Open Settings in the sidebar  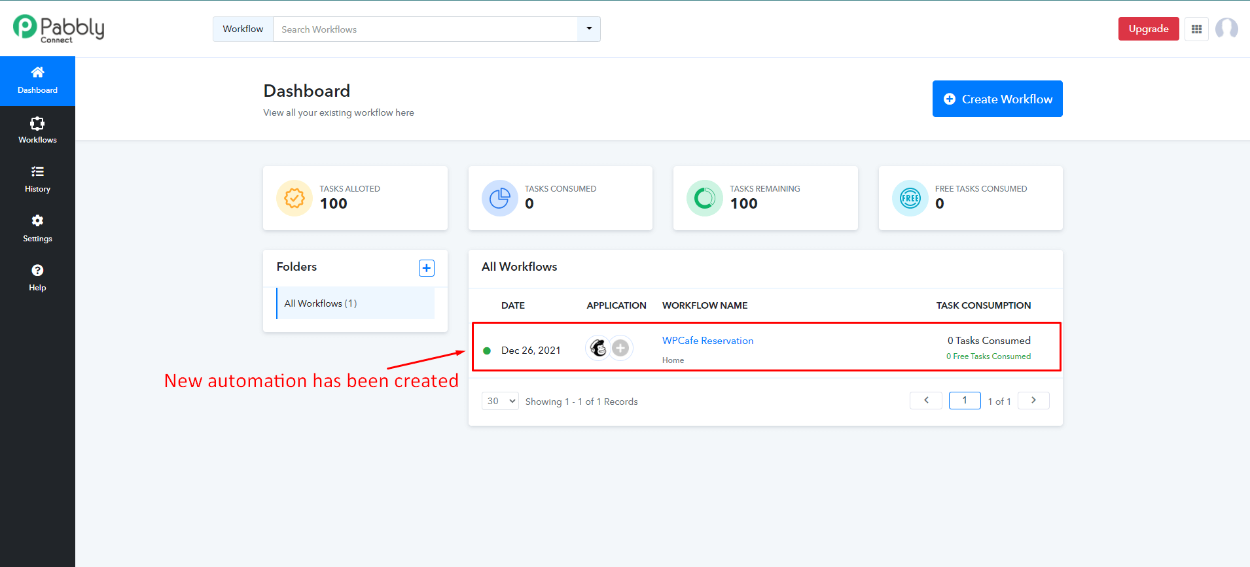tap(37, 229)
